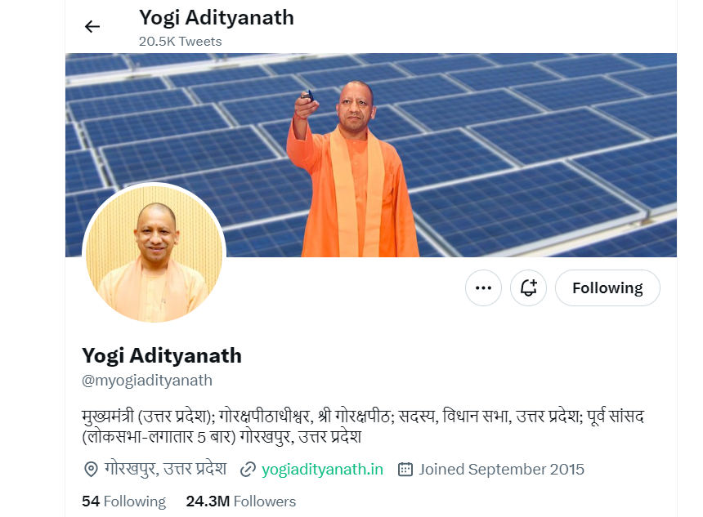Image resolution: width=703 pixels, height=517 pixels.
Task: Open the three-dot more options menu
Action: point(483,287)
